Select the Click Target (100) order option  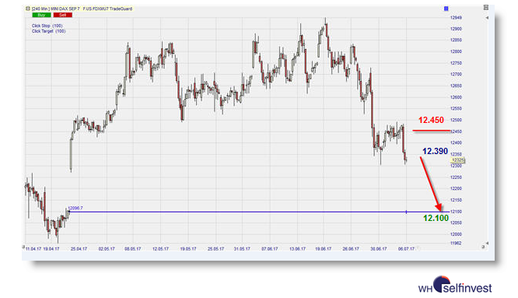click(48, 31)
